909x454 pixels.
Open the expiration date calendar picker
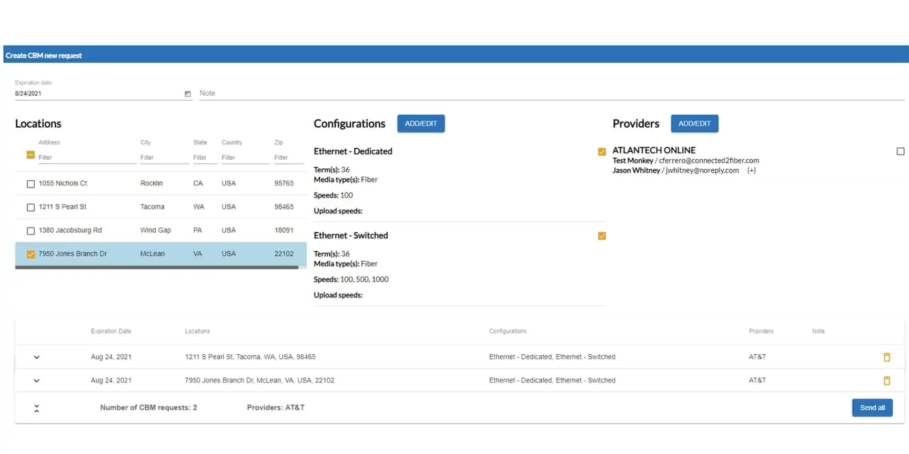pyautogui.click(x=187, y=94)
